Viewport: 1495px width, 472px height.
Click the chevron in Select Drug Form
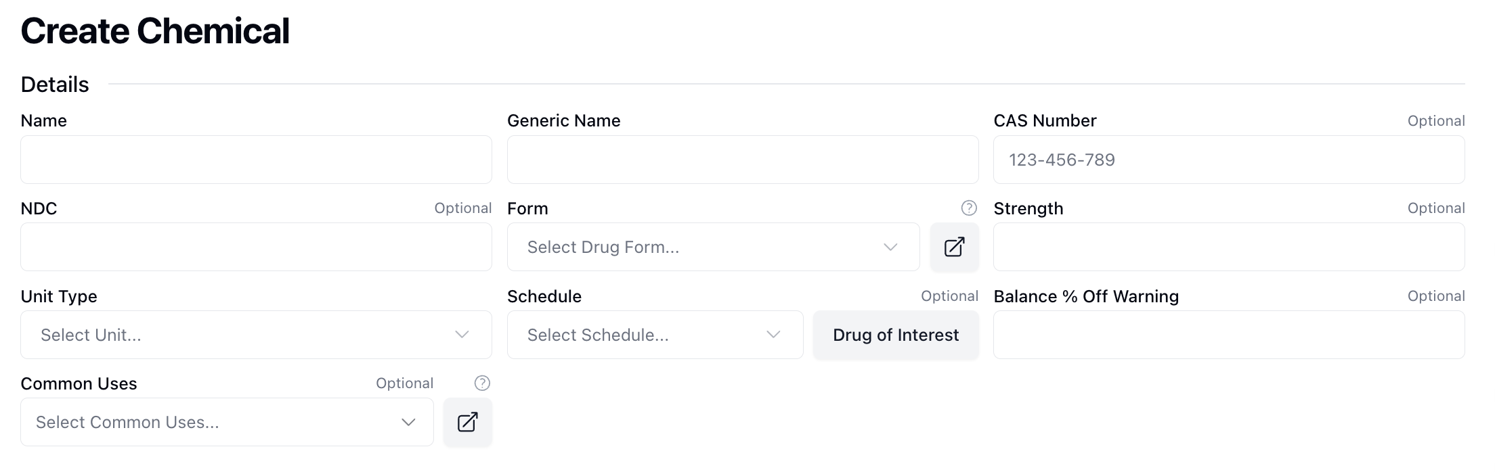(x=890, y=247)
